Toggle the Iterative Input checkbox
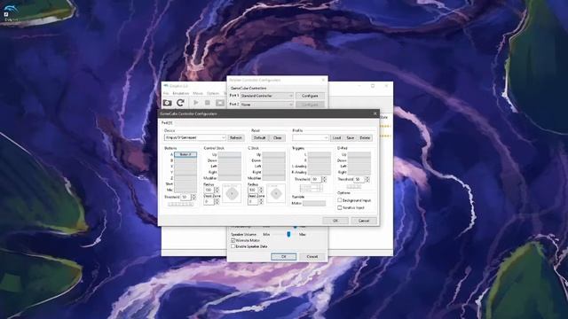 339,207
